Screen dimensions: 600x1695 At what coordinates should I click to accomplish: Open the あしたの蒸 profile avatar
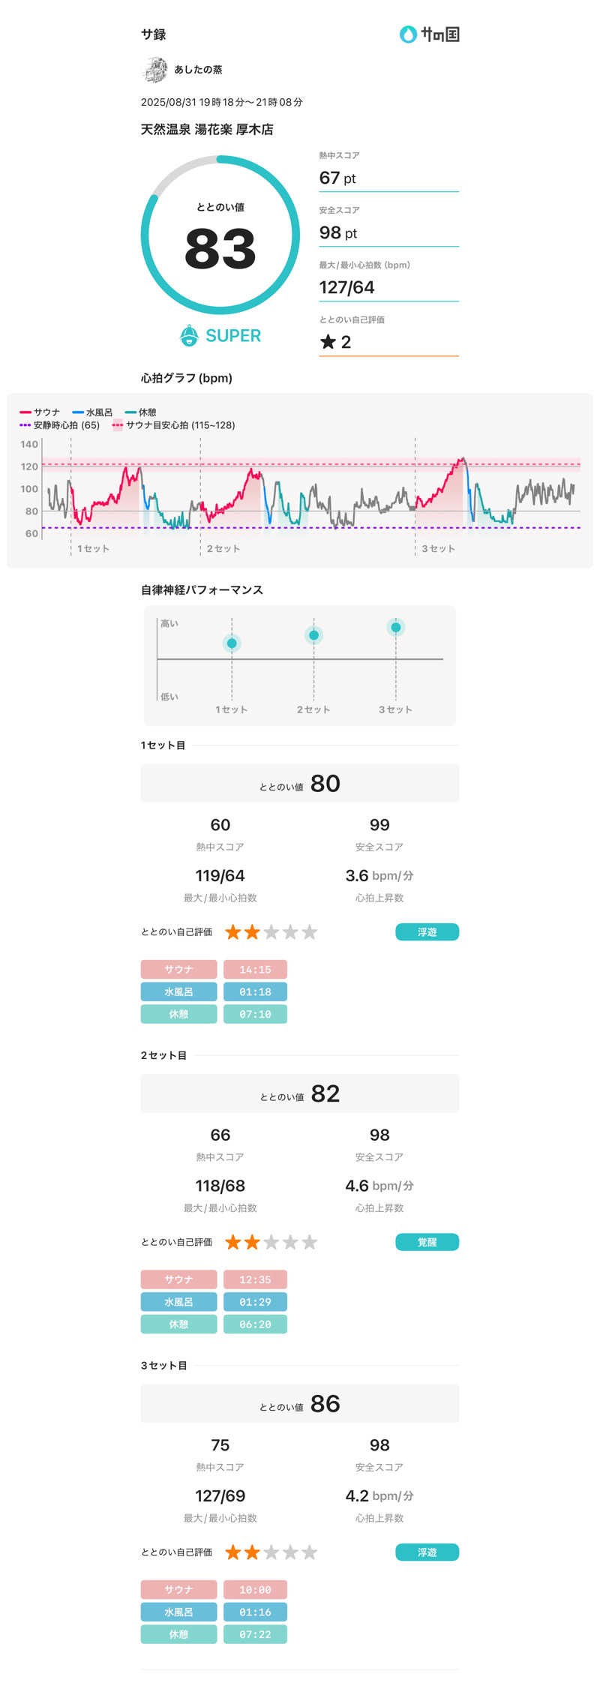click(x=154, y=70)
